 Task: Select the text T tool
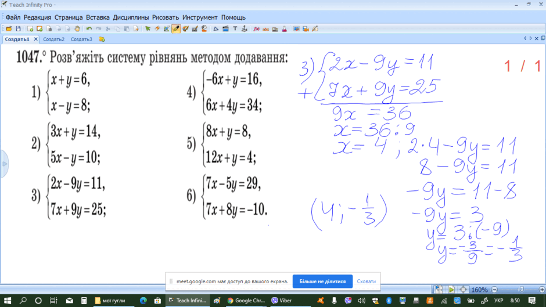coord(235,29)
